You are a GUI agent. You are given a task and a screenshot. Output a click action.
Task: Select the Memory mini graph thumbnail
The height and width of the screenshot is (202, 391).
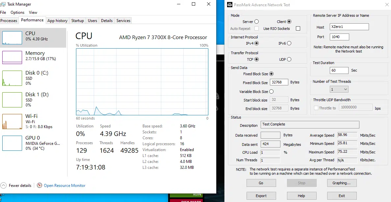12,57
